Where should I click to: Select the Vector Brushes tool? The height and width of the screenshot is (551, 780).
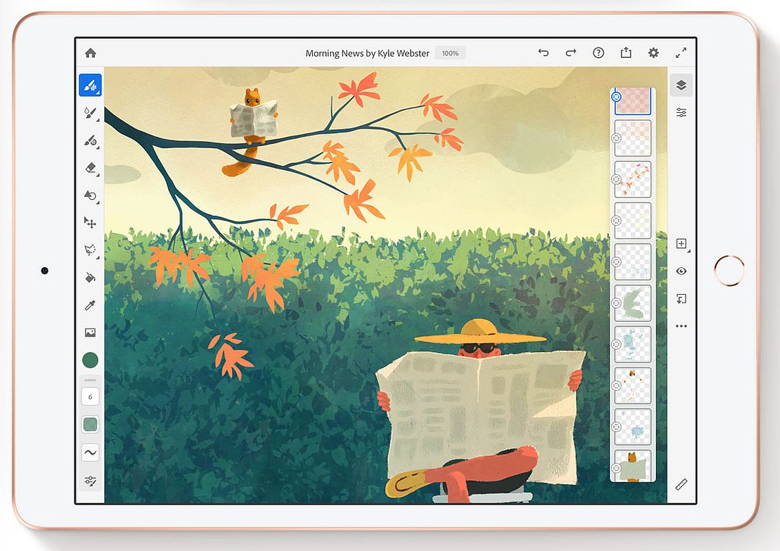(x=90, y=141)
